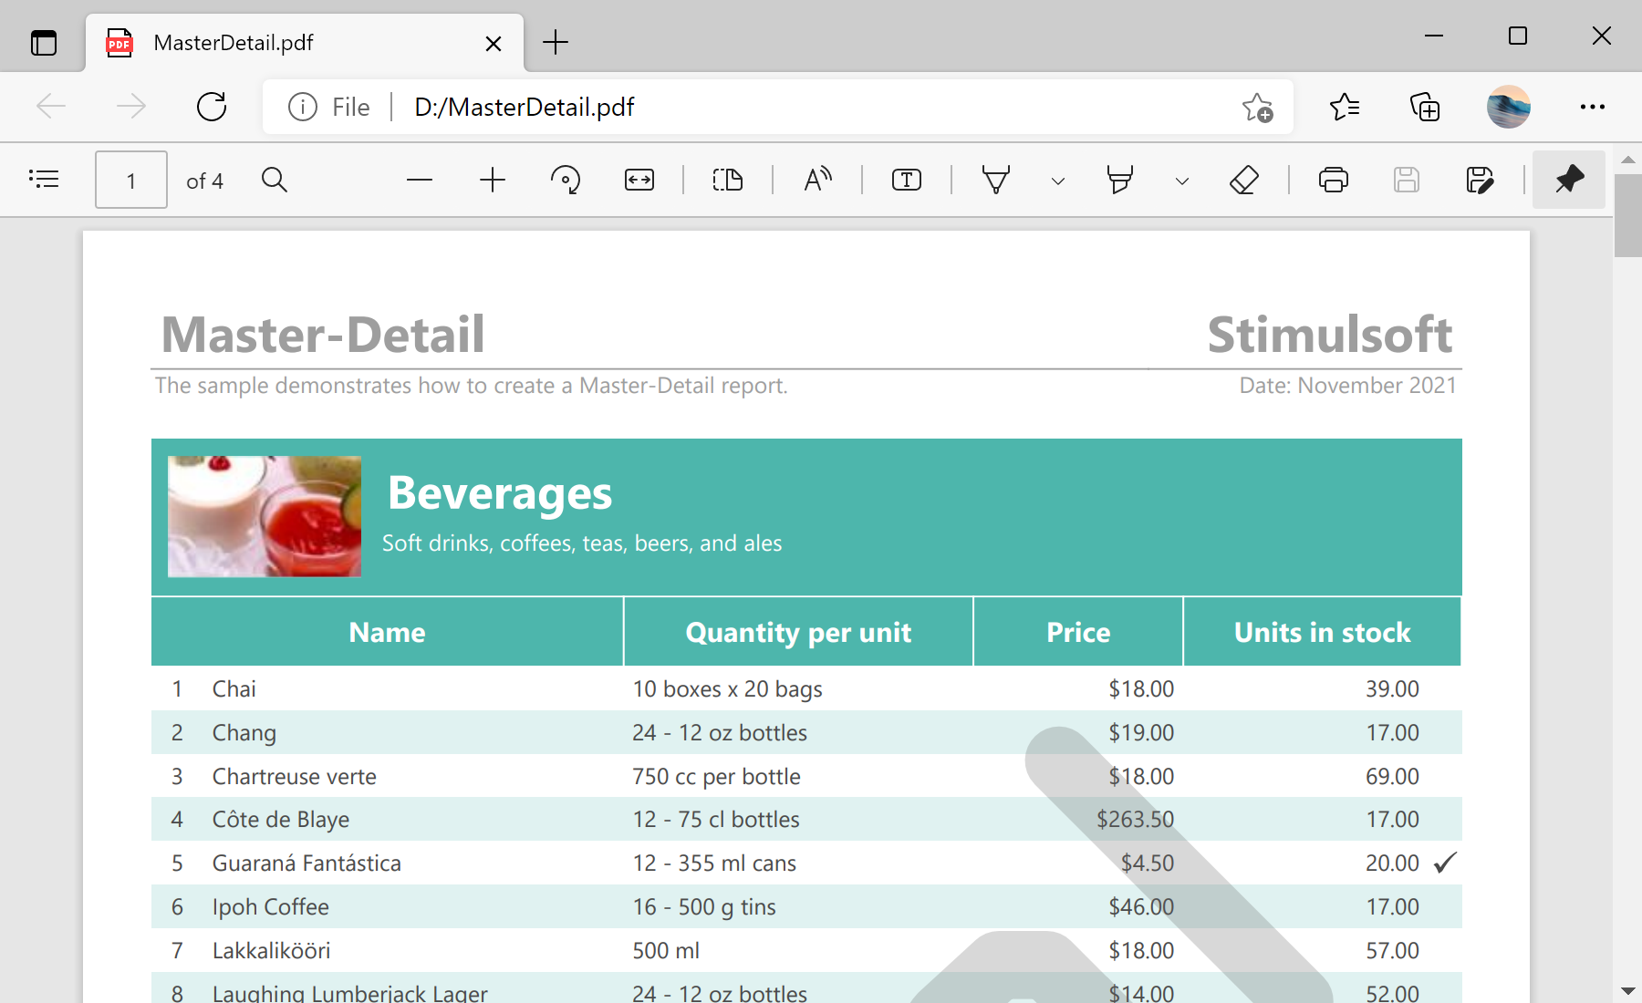
Task: Toggle pin toolbar button
Action: point(1569,180)
